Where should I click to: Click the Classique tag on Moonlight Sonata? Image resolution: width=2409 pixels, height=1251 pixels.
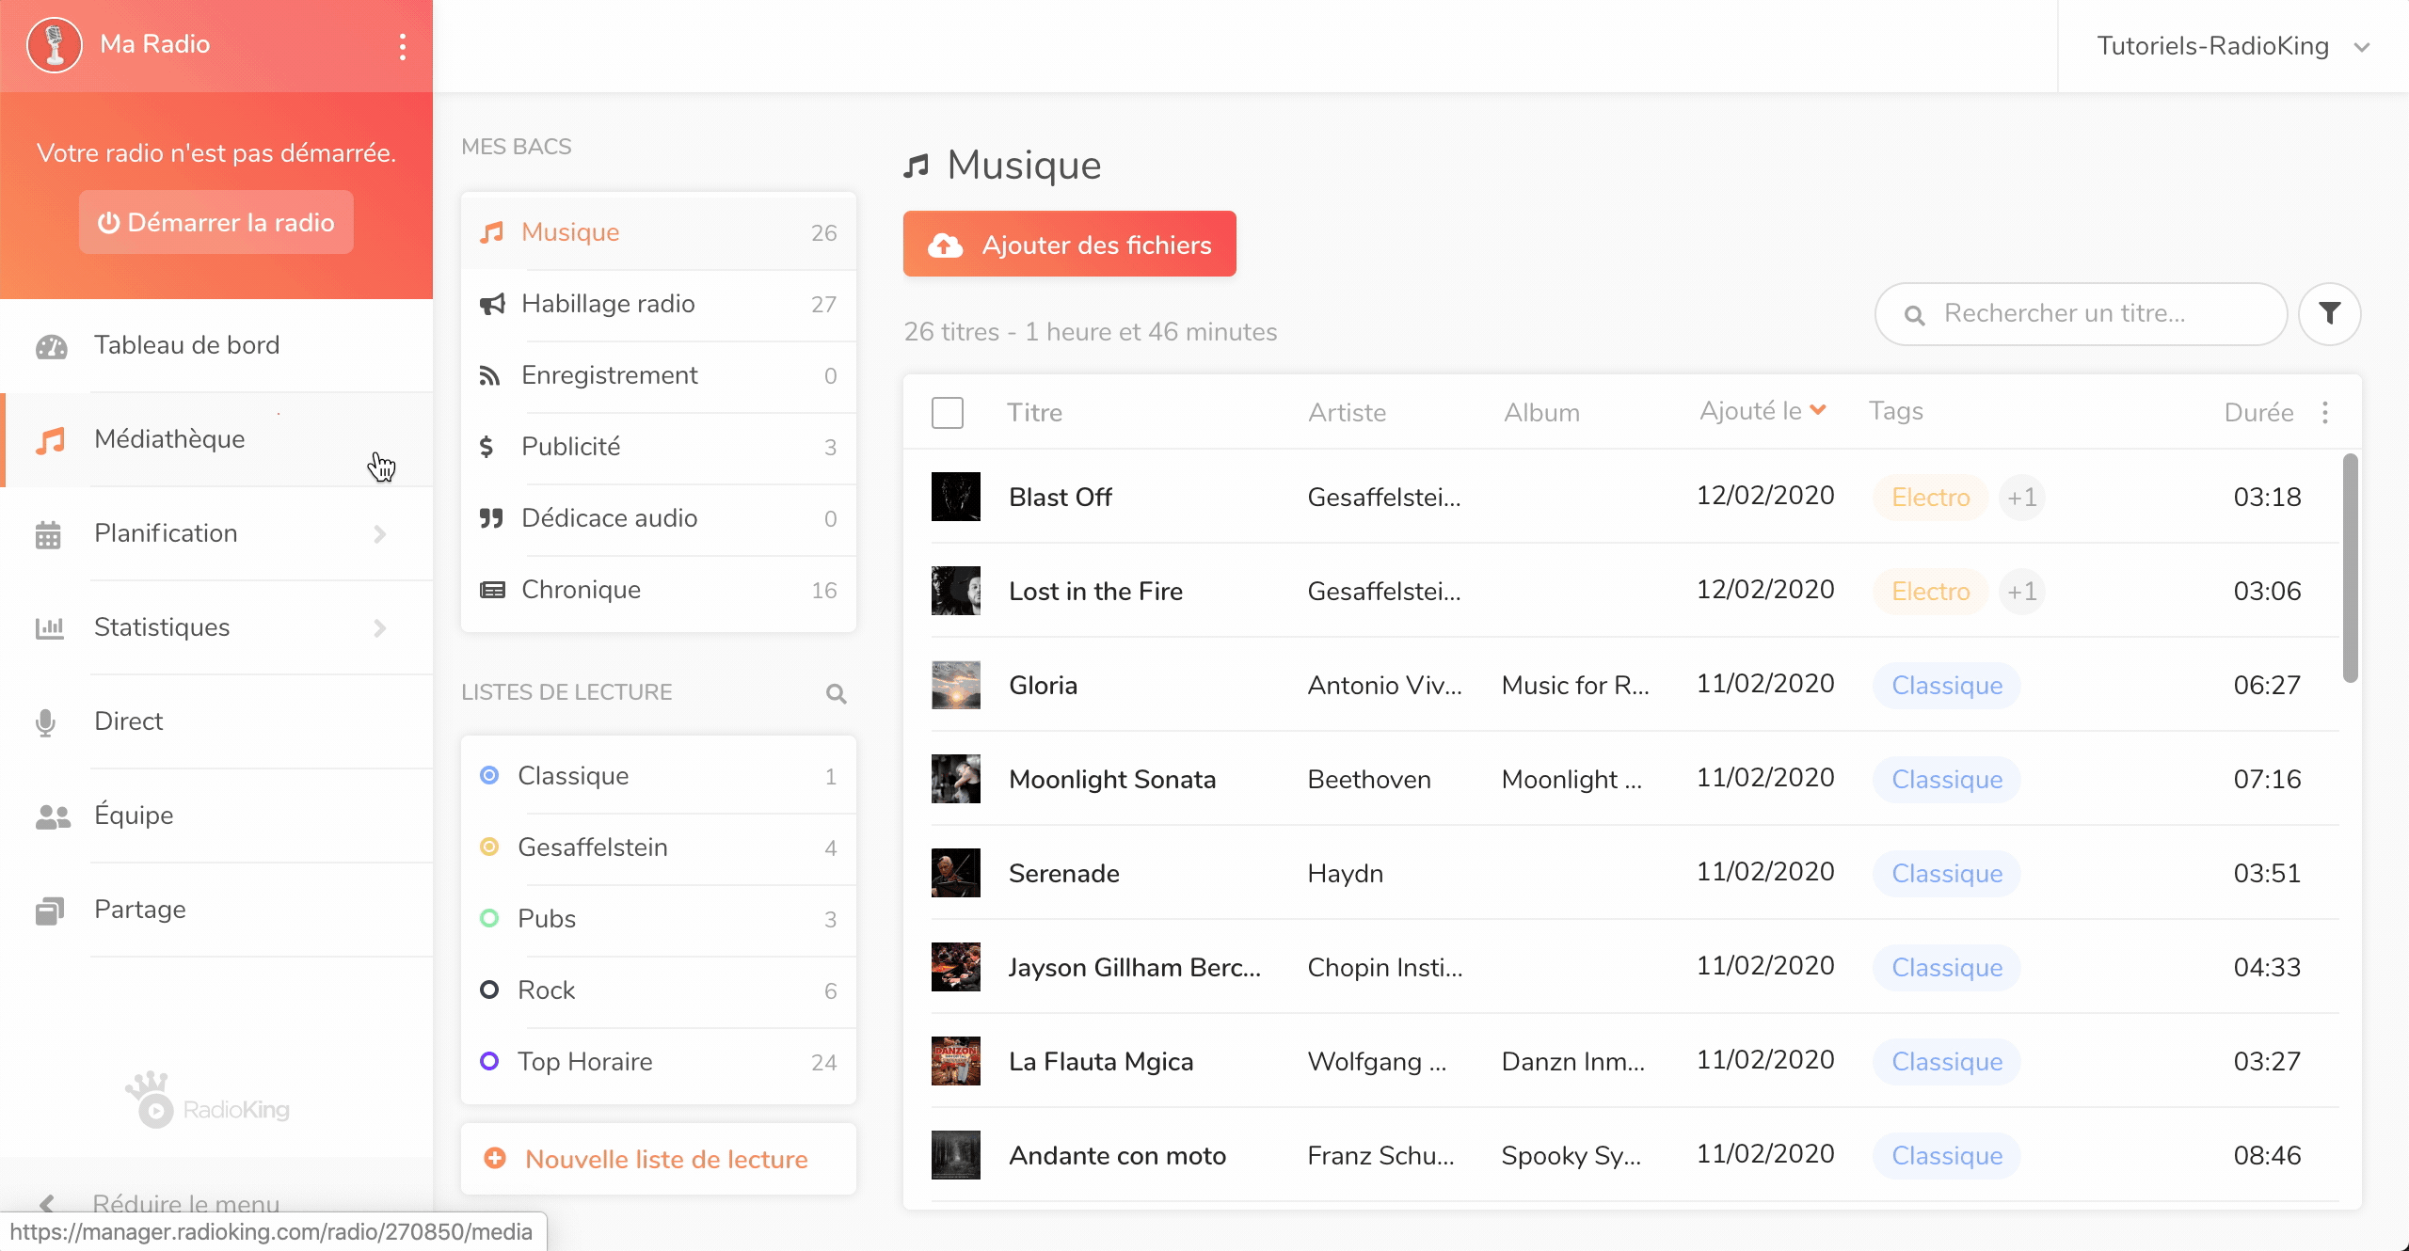(1947, 779)
